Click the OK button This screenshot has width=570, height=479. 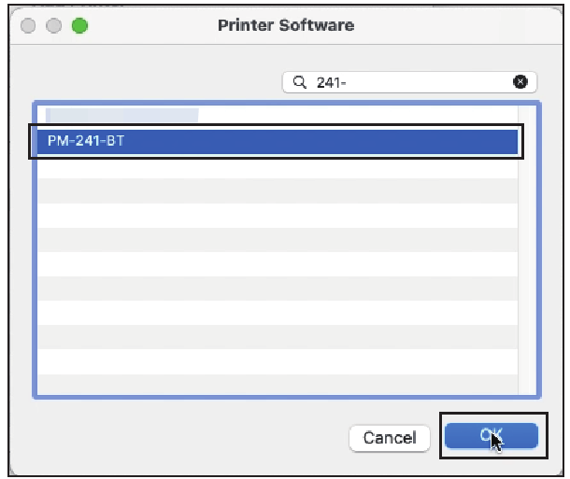tap(492, 435)
